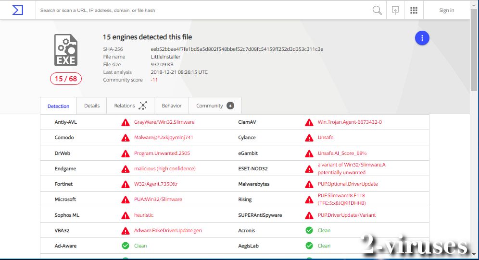Click the Rising warning triangle icon
The width and height of the screenshot is (479, 260).
pos(309,200)
